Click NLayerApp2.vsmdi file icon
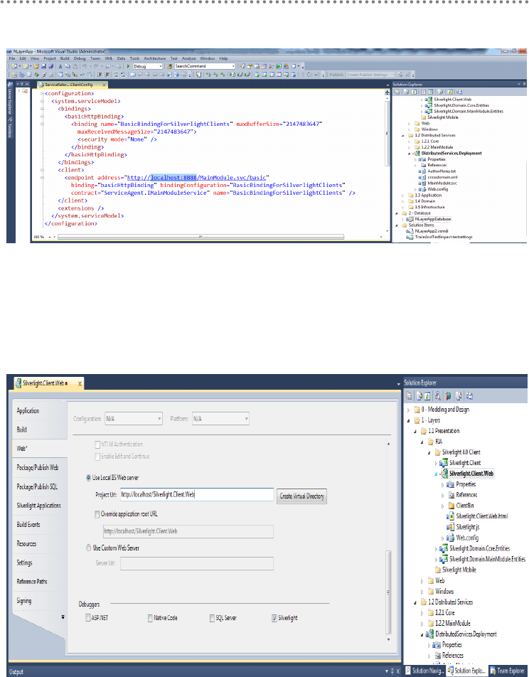The height and width of the screenshot is (677, 529). coord(411,231)
